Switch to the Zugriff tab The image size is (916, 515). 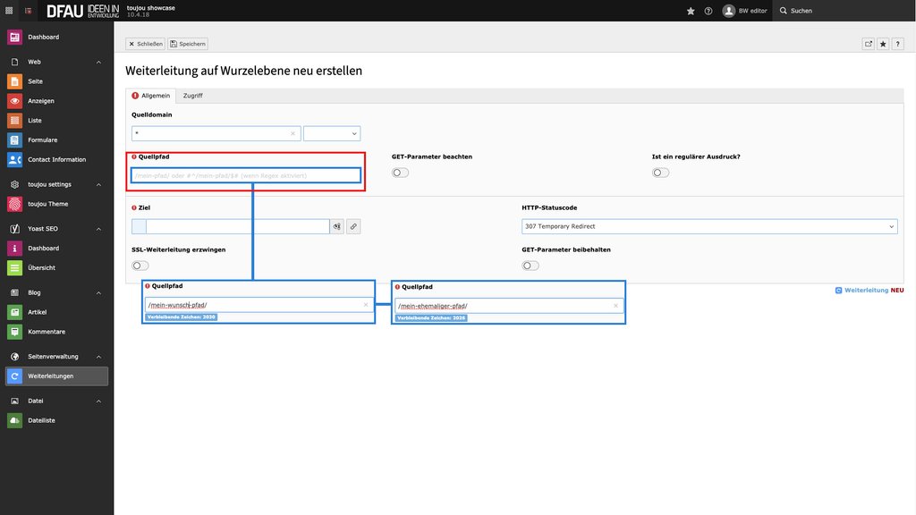coord(192,96)
